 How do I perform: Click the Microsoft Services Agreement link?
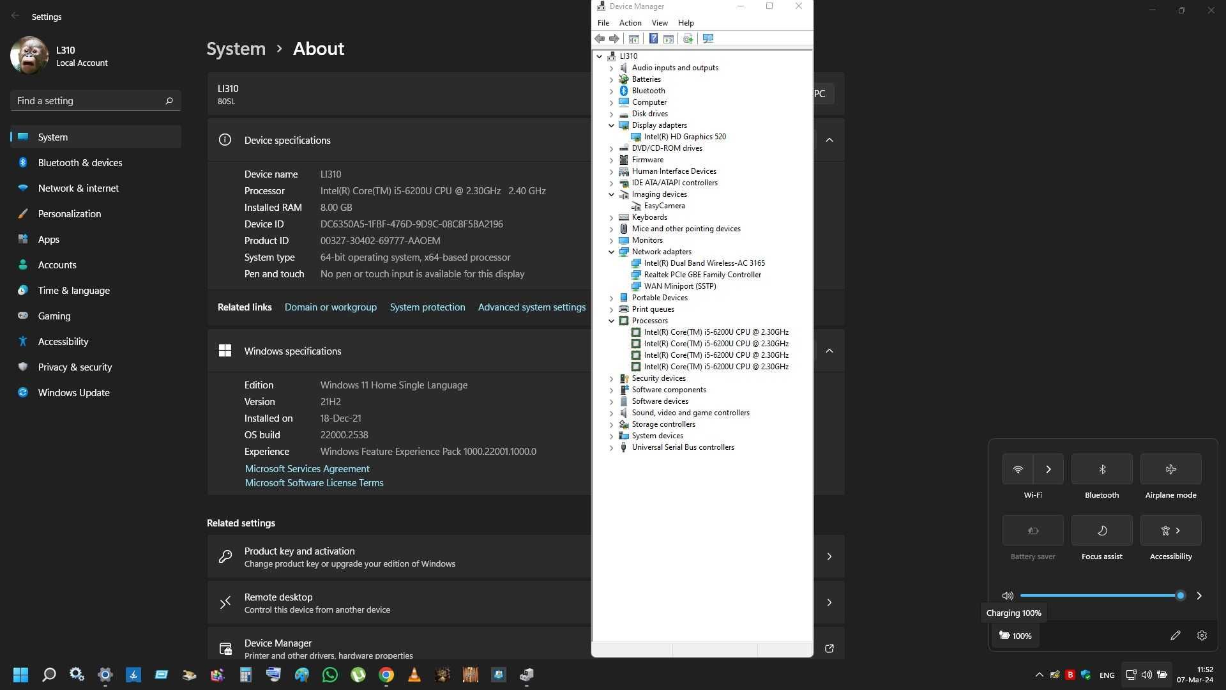(x=306, y=468)
